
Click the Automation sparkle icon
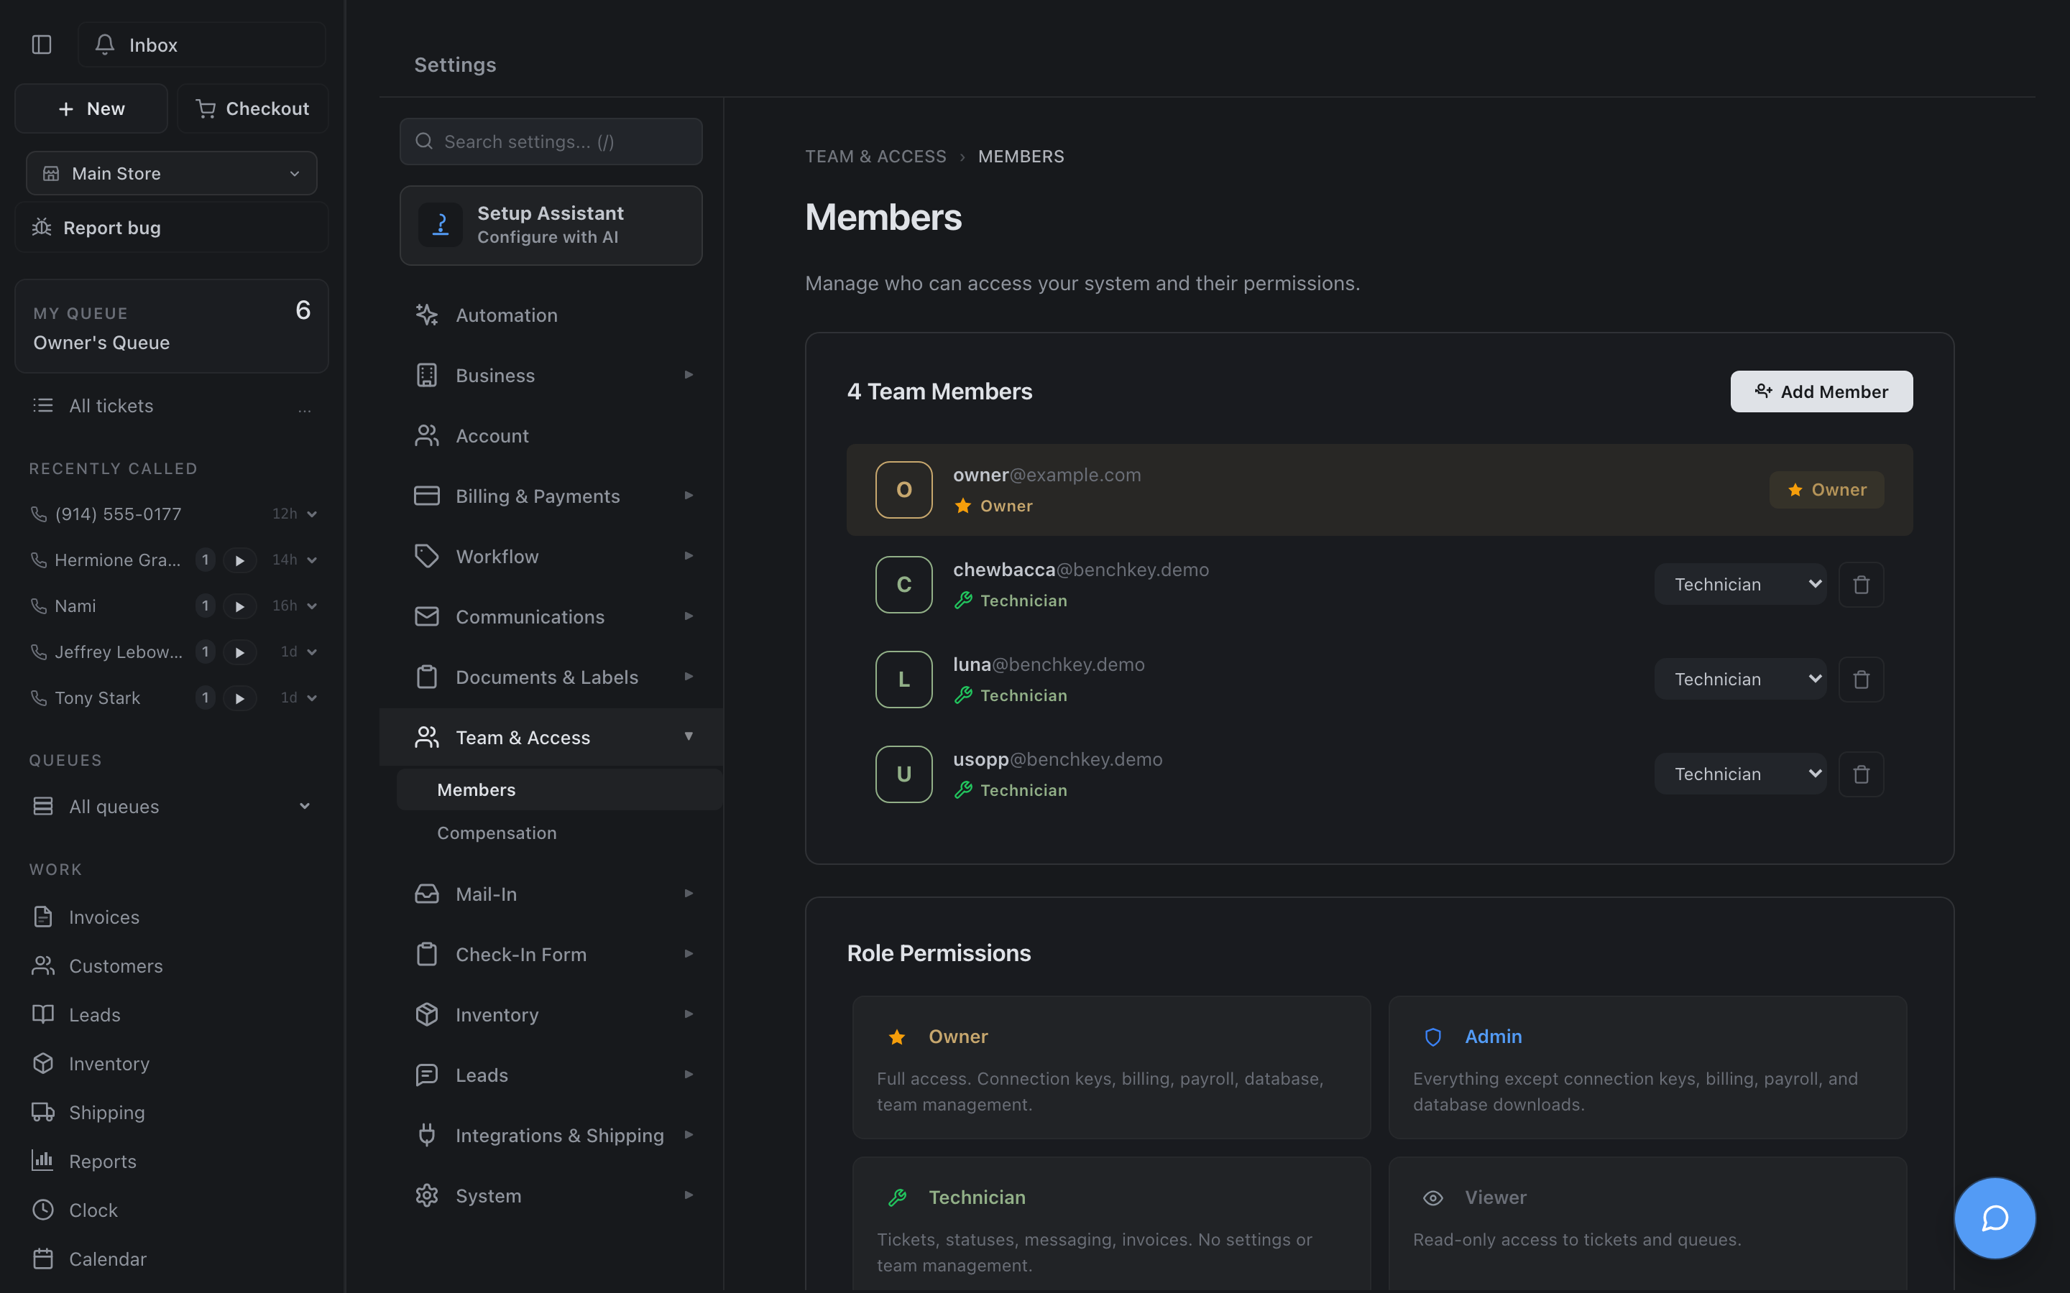point(427,315)
